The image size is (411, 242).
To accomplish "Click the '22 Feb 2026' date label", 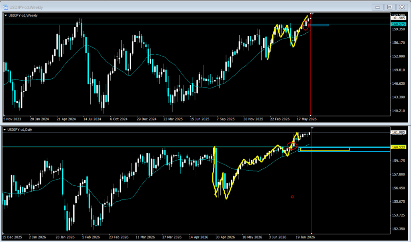I will click(280, 119).
